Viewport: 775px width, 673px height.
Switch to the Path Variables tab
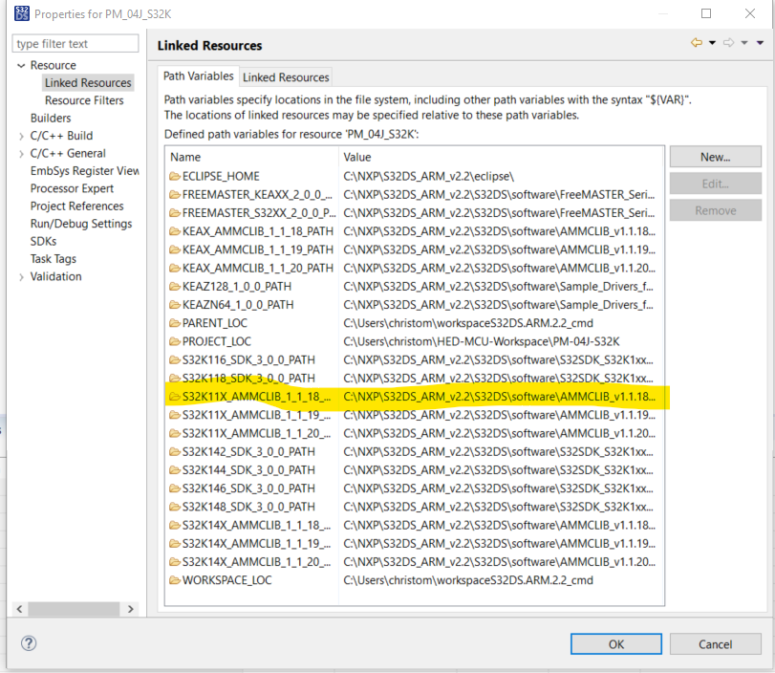tap(198, 76)
